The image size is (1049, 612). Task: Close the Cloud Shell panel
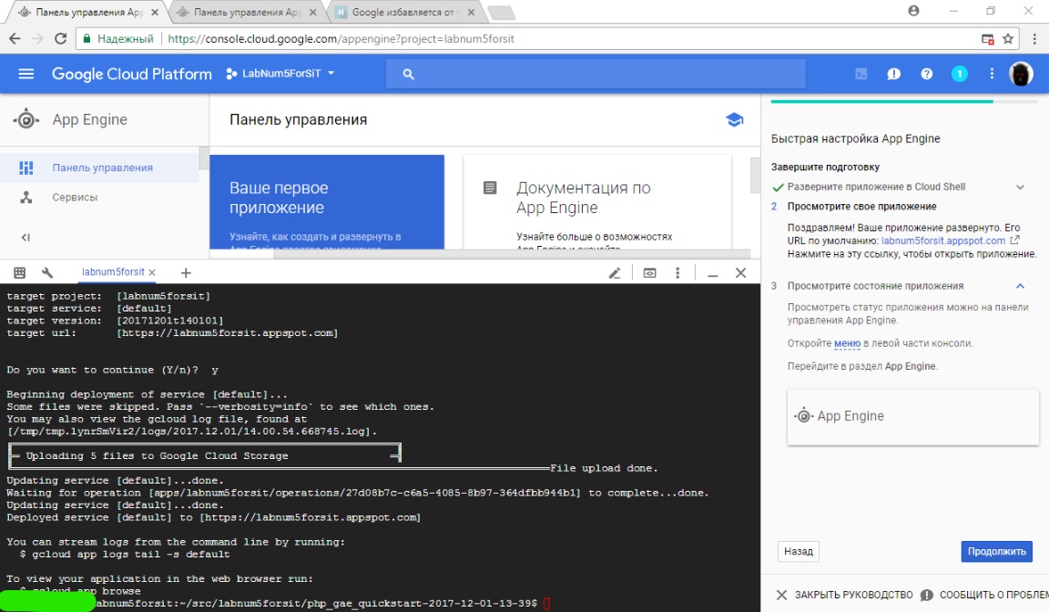pos(740,273)
